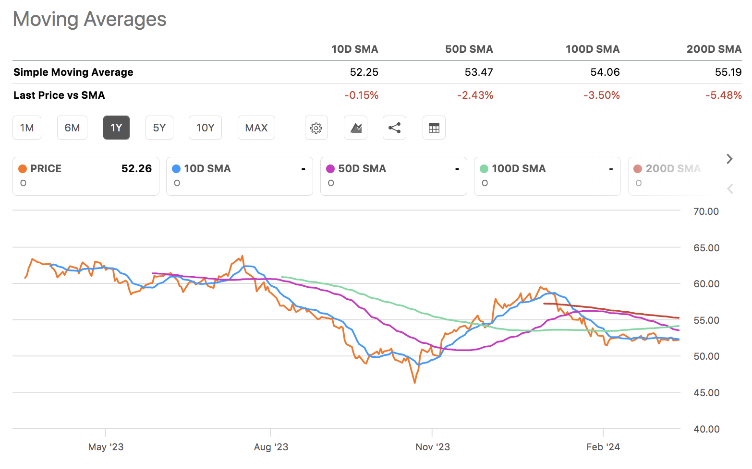Viewport: 752px width, 469px height.
Task: Select the 5Y range button
Action: tap(159, 128)
